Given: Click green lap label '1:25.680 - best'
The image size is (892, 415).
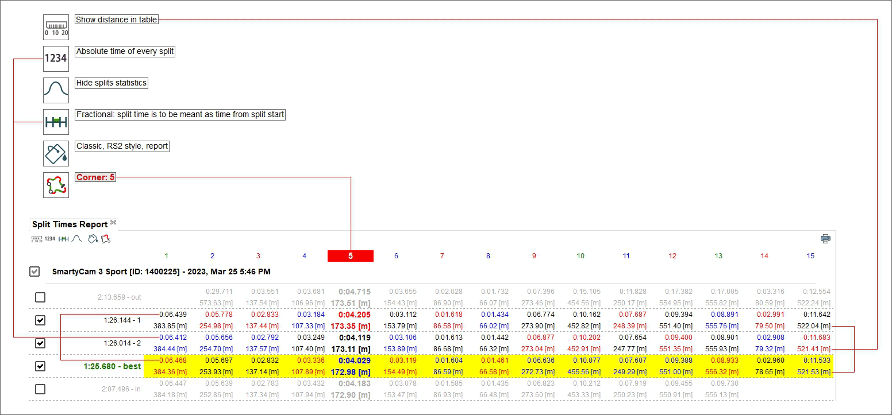Looking at the screenshot, I should pyautogui.click(x=112, y=366).
